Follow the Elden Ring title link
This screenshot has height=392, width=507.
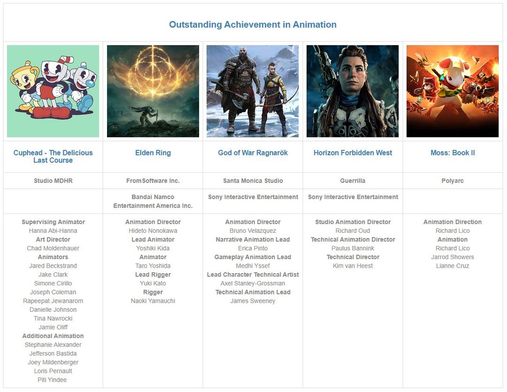click(153, 153)
